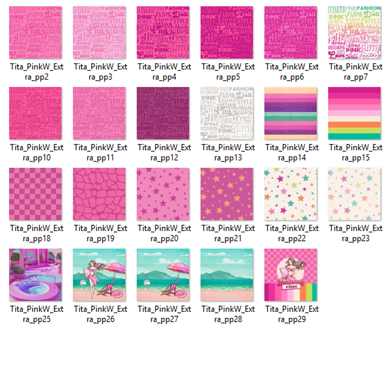Select the pp19 giraffe pattern paper
Screen dimensions: 389x389
coord(99,194)
